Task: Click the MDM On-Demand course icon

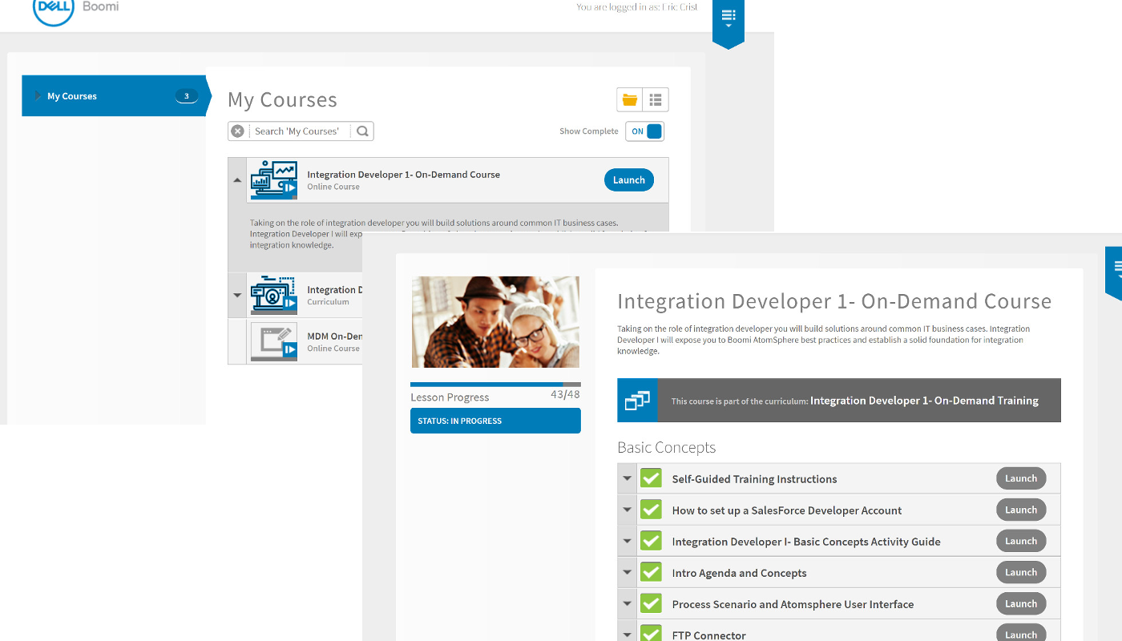Action: [273, 341]
